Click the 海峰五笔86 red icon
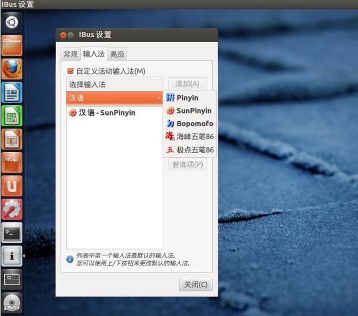Image resolution: width=358 pixels, height=316 pixels. [x=170, y=136]
